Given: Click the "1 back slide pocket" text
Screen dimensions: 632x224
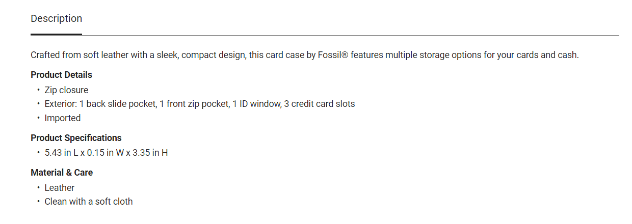Looking at the screenshot, I should [x=118, y=104].
